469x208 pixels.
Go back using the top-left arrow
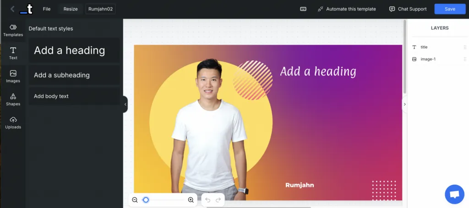(x=12, y=9)
